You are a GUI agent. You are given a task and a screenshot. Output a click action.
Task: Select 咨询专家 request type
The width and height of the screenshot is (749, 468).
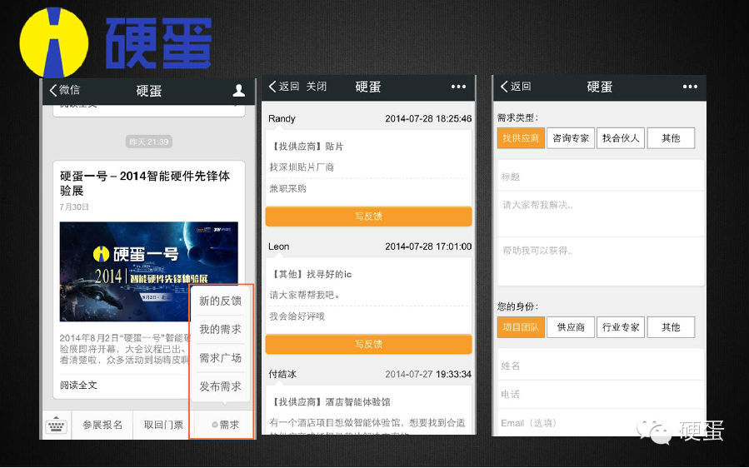571,138
